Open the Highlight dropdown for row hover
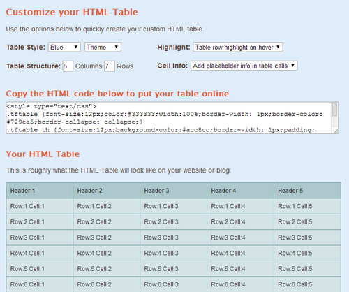 coord(238,47)
